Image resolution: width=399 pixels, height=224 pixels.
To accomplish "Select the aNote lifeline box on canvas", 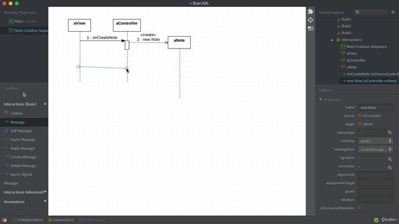I will 179,42.
